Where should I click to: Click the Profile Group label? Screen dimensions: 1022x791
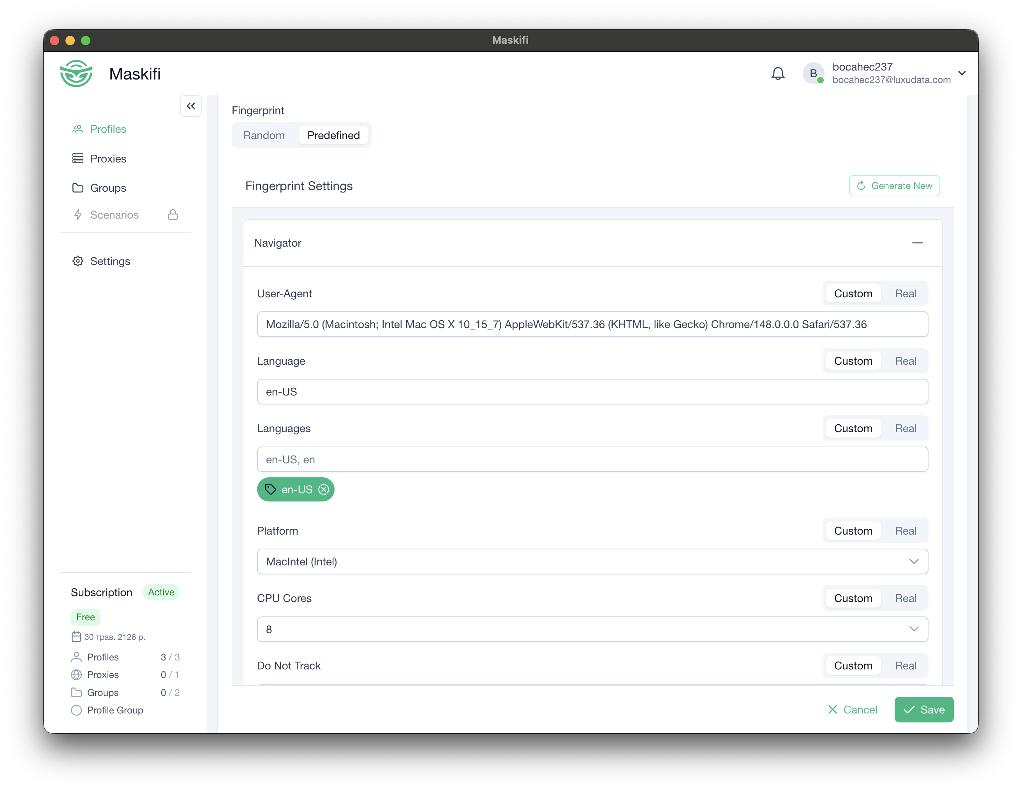pos(115,710)
